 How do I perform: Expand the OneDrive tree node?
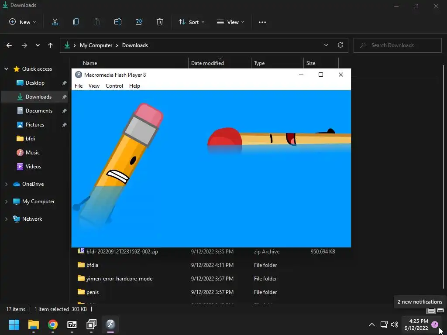(x=6, y=185)
